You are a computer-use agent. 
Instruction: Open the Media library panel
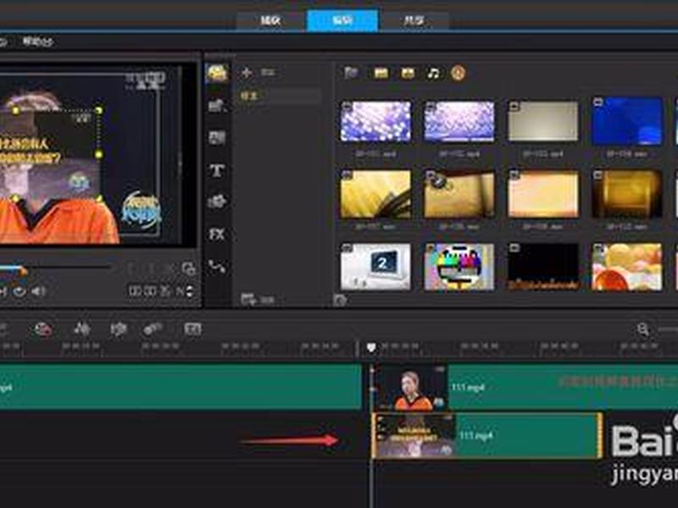(217, 73)
